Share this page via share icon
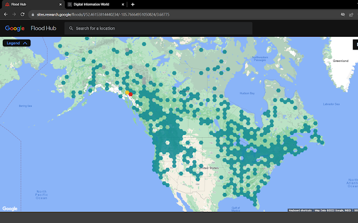This screenshot has height=223, width=358. pyautogui.click(x=351, y=14)
